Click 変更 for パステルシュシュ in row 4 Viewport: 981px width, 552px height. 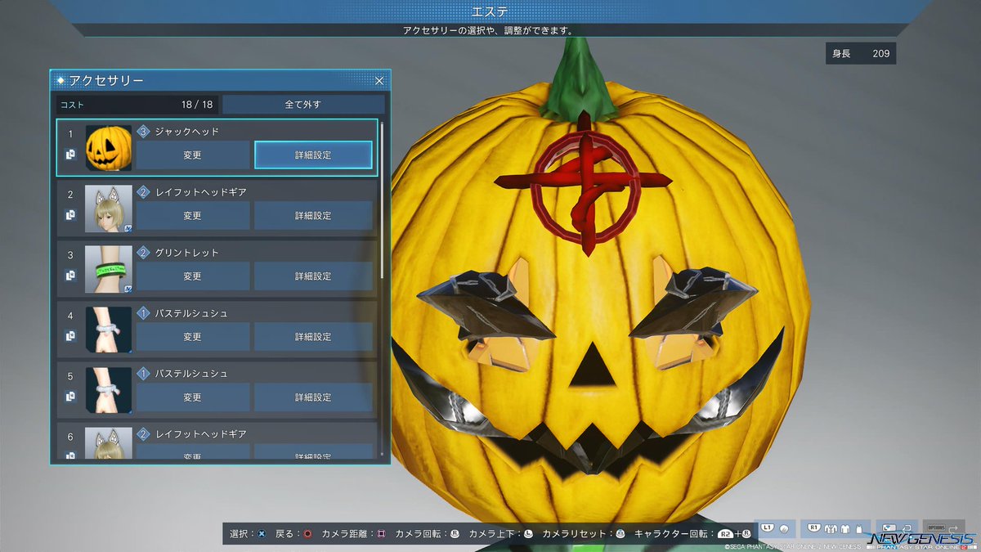[x=192, y=337]
